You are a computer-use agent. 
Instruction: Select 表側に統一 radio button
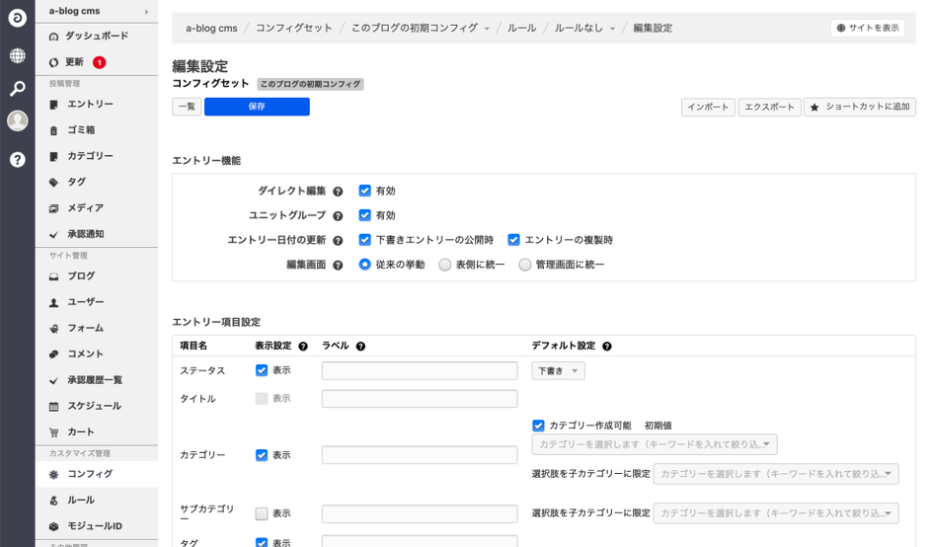tap(444, 265)
